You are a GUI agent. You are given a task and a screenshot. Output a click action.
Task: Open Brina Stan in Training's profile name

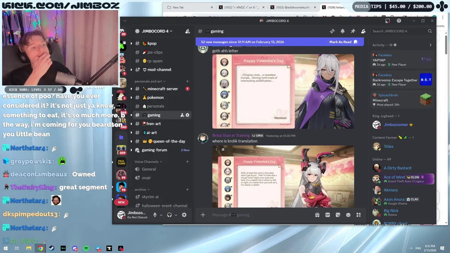point(231,136)
